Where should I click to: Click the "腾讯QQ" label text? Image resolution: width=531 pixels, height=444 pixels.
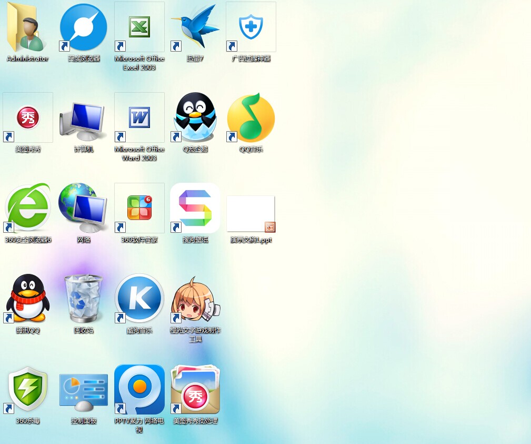[x=28, y=330]
